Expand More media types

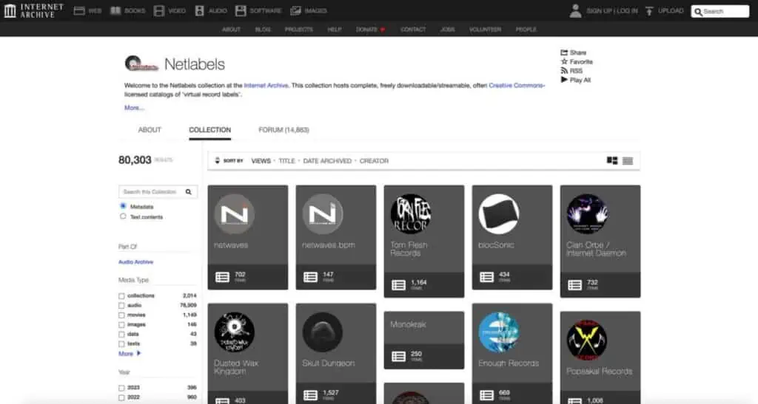pyautogui.click(x=130, y=353)
